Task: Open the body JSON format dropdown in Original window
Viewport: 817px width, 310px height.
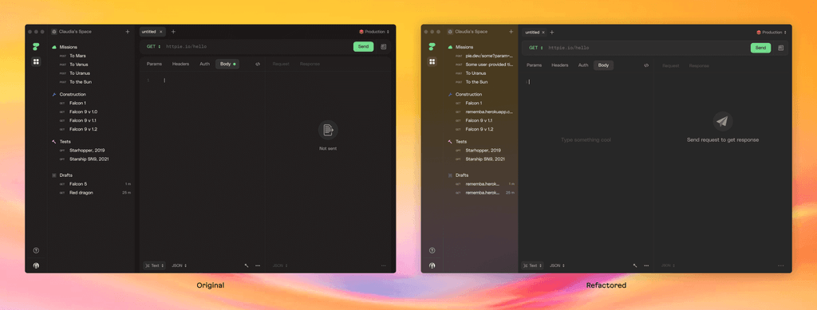Action: click(x=180, y=265)
